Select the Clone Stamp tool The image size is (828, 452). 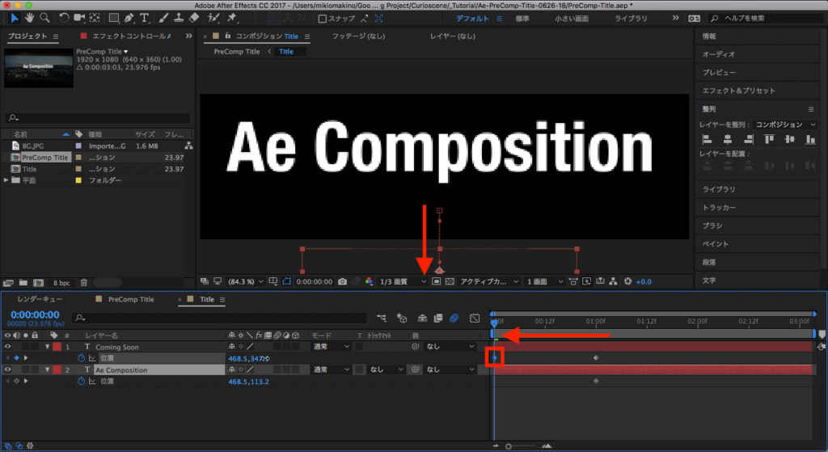click(x=179, y=18)
